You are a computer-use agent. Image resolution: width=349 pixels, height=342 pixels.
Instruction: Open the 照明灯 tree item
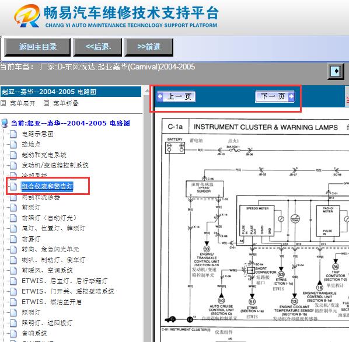[x=31, y=312]
